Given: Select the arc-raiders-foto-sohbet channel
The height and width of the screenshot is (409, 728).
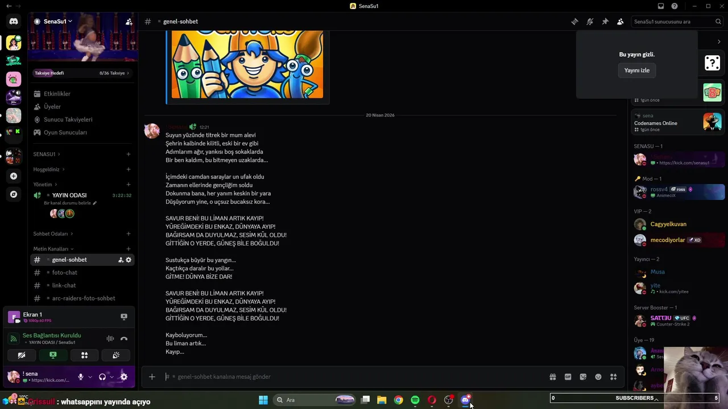Looking at the screenshot, I should pos(83,298).
